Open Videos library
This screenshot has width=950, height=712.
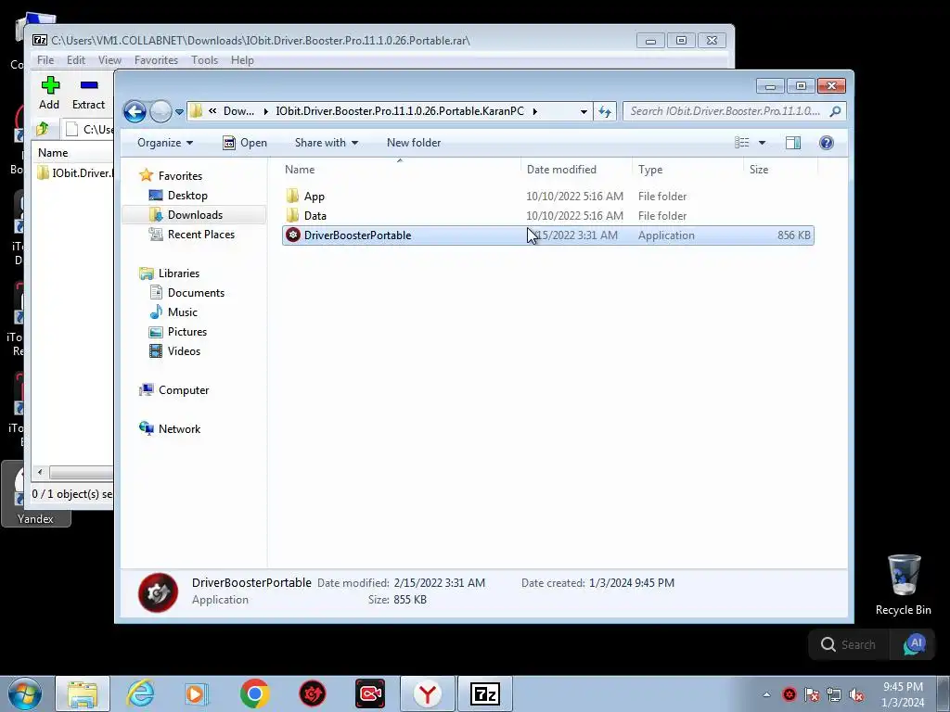coord(184,351)
